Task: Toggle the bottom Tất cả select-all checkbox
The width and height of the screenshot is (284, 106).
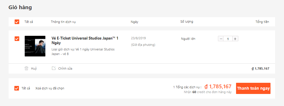Action: tap(16, 88)
